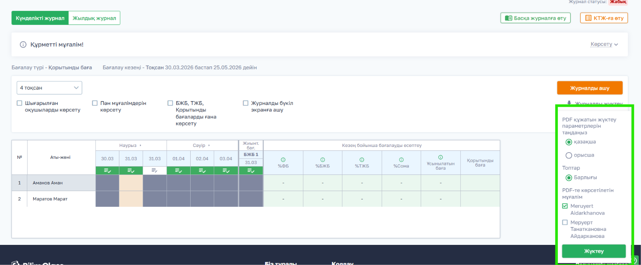Click the info icon beside Құрметті мұғалім!
This screenshot has height=265, width=641.
coord(23,45)
